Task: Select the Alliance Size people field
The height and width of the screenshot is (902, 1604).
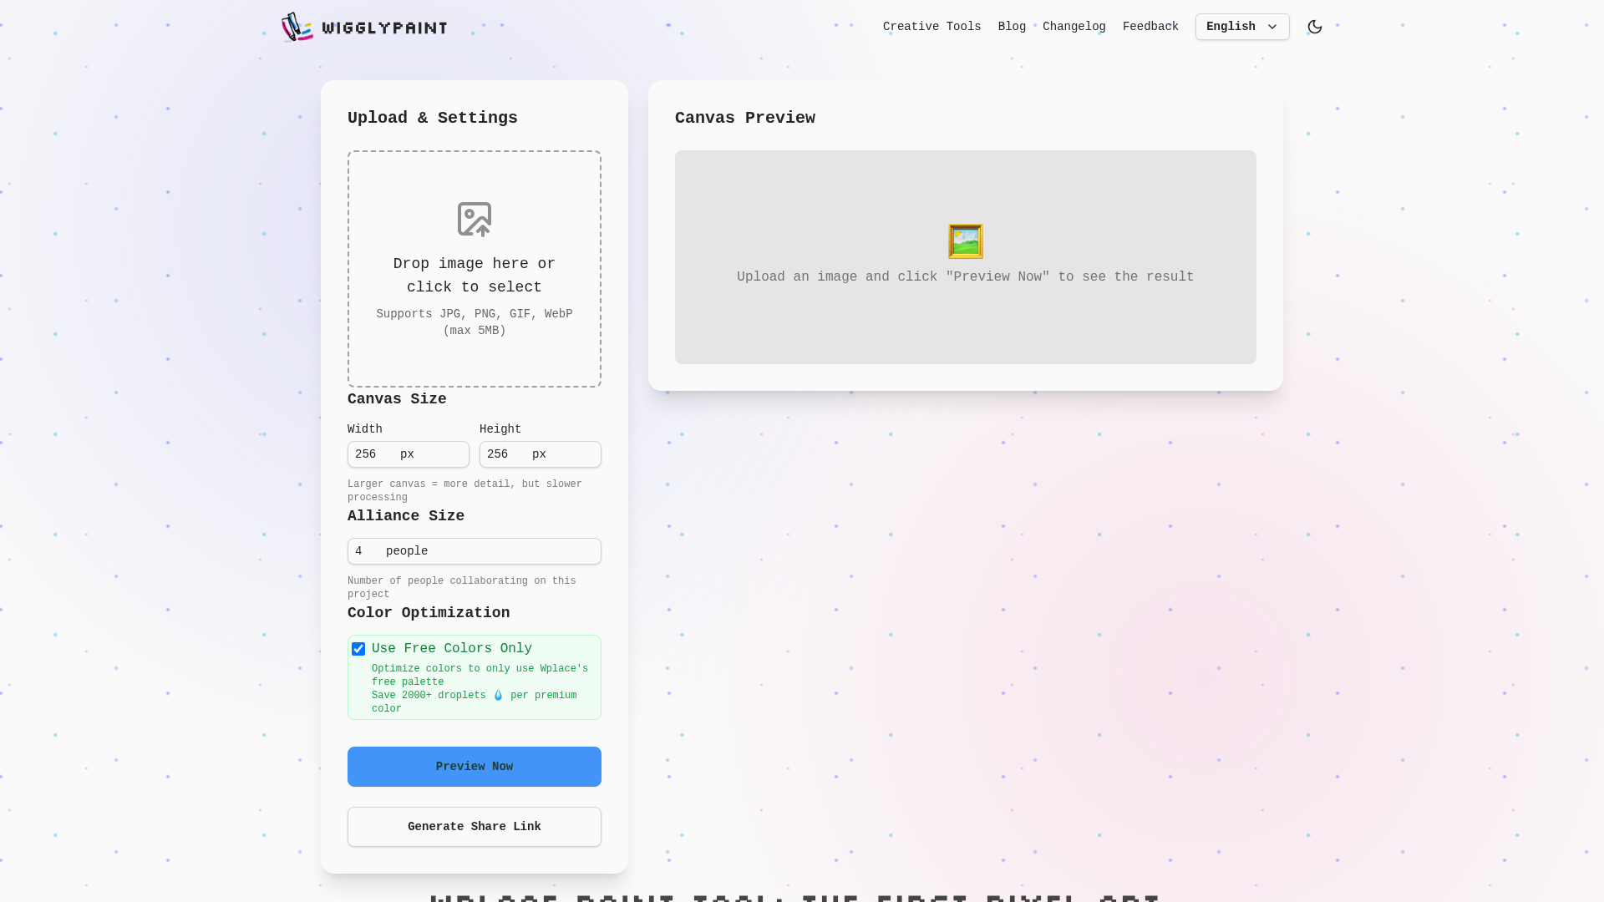Action: (x=474, y=551)
